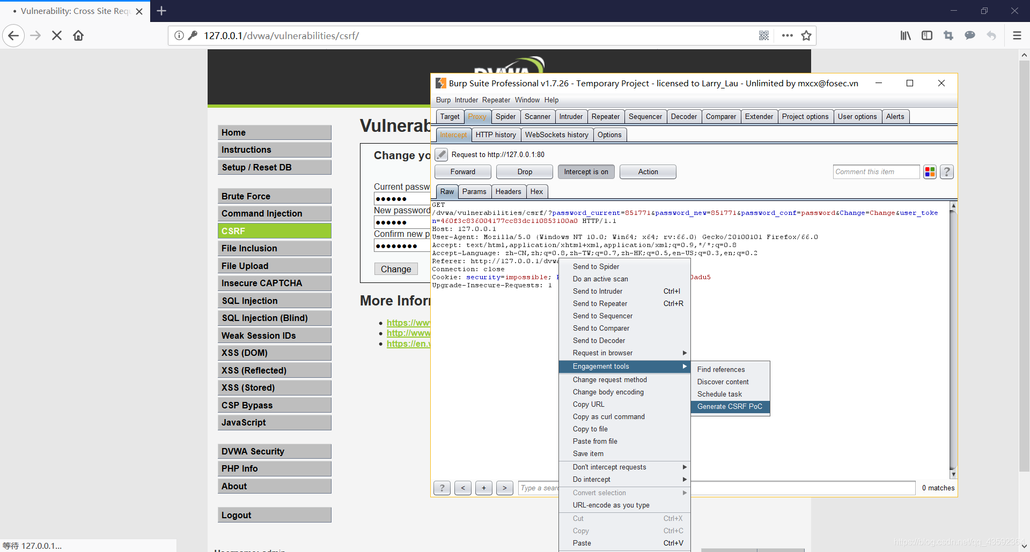Viewport: 1030px width, 552px height.
Task: Toggle URL-encode as you type
Action: click(624, 505)
